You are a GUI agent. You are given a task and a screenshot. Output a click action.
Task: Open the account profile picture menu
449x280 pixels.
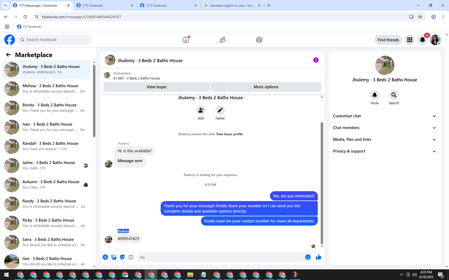point(435,40)
